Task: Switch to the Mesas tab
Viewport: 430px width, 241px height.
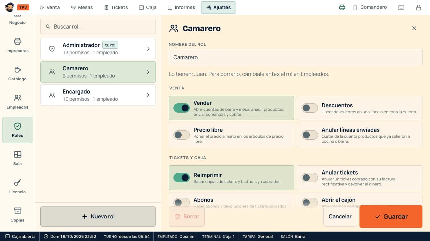Action: point(82,8)
